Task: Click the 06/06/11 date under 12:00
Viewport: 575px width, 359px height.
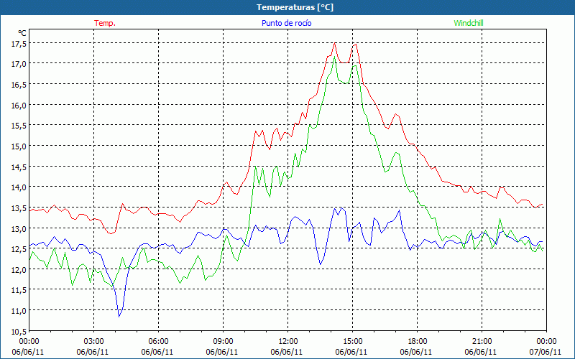Action: pos(287,352)
